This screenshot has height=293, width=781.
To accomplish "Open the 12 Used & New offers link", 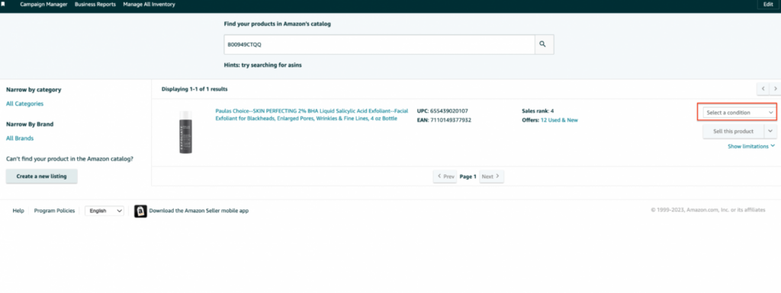I will [x=559, y=120].
